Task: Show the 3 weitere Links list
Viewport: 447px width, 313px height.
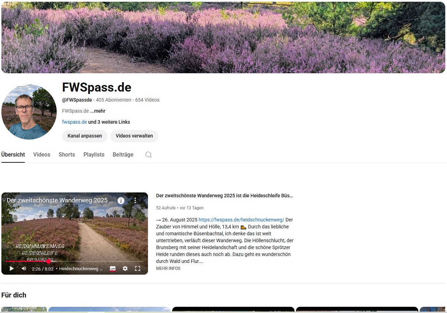Action: point(109,122)
